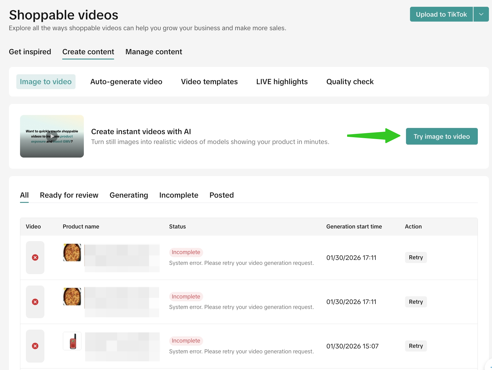Go to LIVE highlights tab

click(x=282, y=82)
